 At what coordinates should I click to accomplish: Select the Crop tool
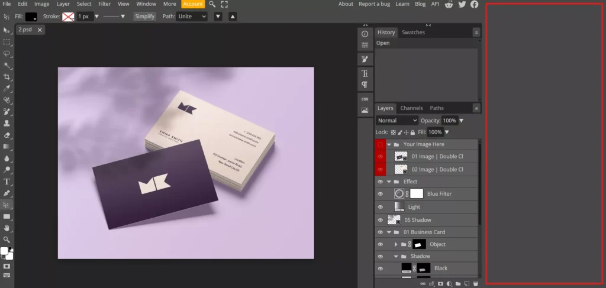pos(7,77)
